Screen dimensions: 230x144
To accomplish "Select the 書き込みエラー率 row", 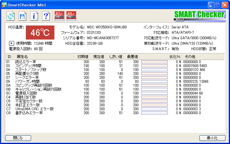I will point(115,113).
